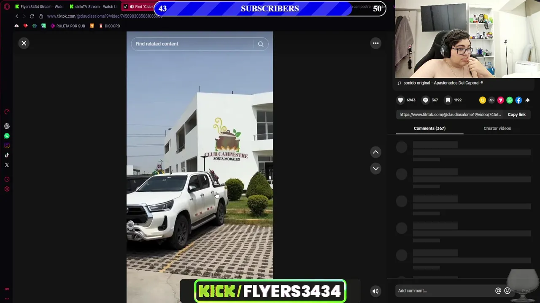Mute the video with the speaker icon
This screenshot has width=540, height=303.
click(375, 291)
